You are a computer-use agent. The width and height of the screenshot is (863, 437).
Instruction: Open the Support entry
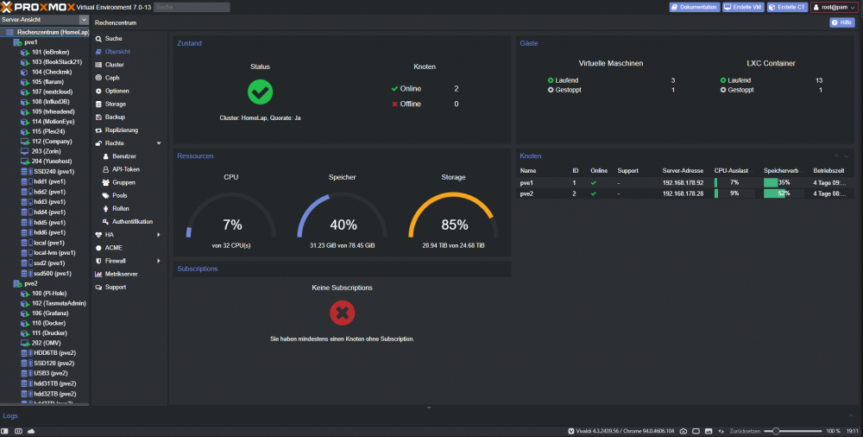coord(115,287)
